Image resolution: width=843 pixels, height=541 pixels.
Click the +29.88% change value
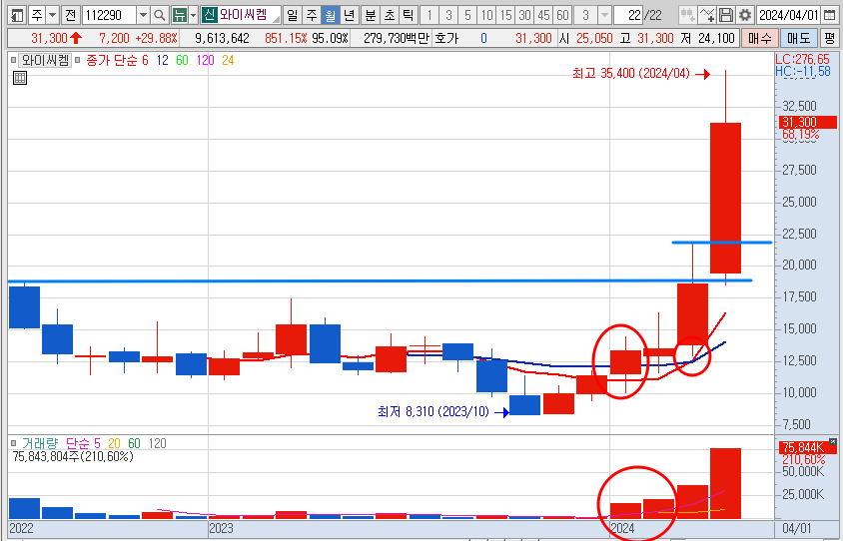pyautogui.click(x=156, y=38)
